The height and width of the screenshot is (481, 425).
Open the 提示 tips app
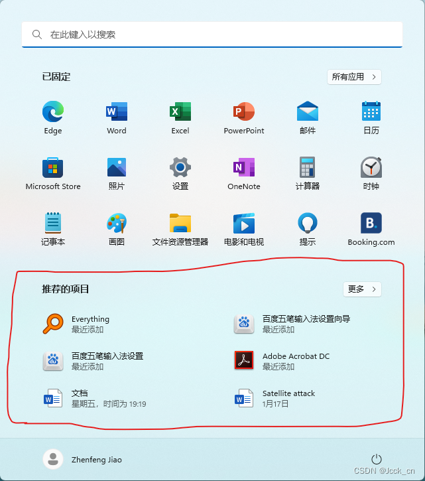click(x=308, y=229)
